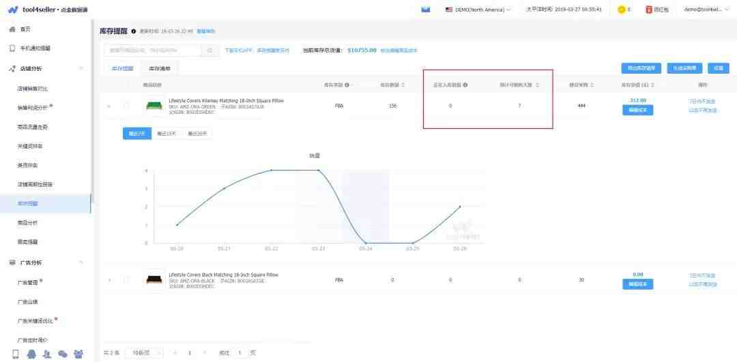Tick checkbox for the Black pillow row
Image resolution: width=737 pixels, height=362 pixels.
pyautogui.click(x=126, y=280)
